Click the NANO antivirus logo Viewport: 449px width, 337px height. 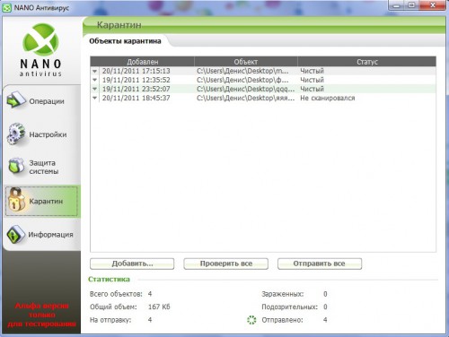pyautogui.click(x=41, y=49)
